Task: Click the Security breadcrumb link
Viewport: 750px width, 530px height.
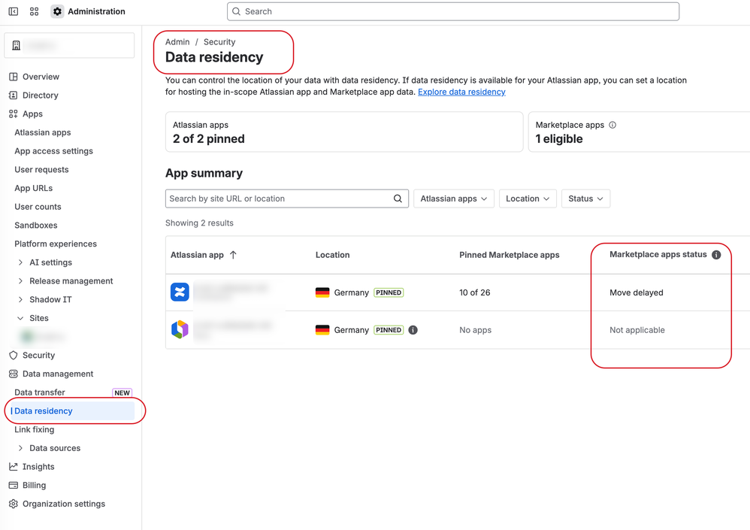Action: (219, 42)
